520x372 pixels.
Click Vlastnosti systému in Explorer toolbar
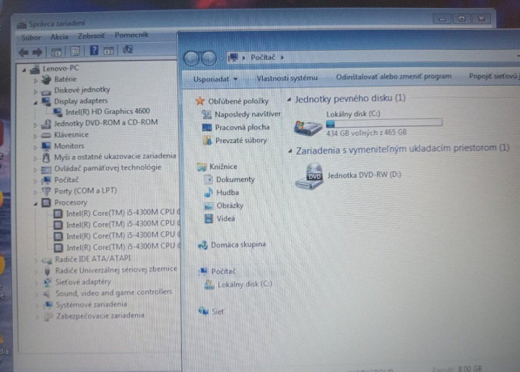(x=287, y=78)
